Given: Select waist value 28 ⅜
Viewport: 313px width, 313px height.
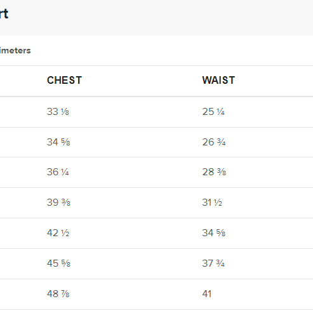Looking at the screenshot, I should click(214, 172).
